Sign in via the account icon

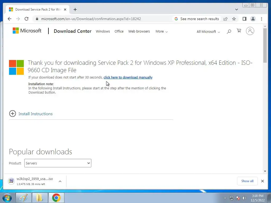250,31
